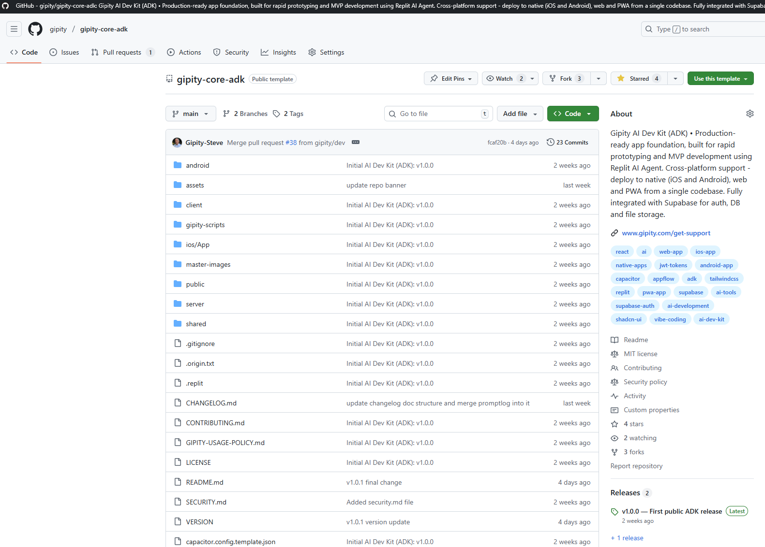
Task: Expand Use this template dropdown
Action: [x=720, y=78]
